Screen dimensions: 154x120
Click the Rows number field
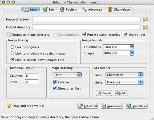click(31, 82)
